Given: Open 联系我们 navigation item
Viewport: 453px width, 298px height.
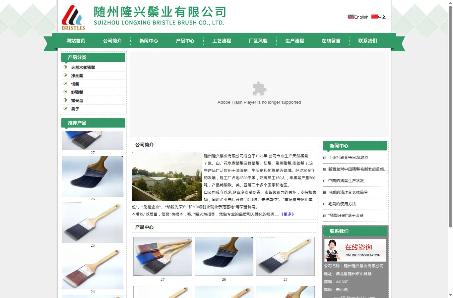Looking at the screenshot, I should coord(367,41).
